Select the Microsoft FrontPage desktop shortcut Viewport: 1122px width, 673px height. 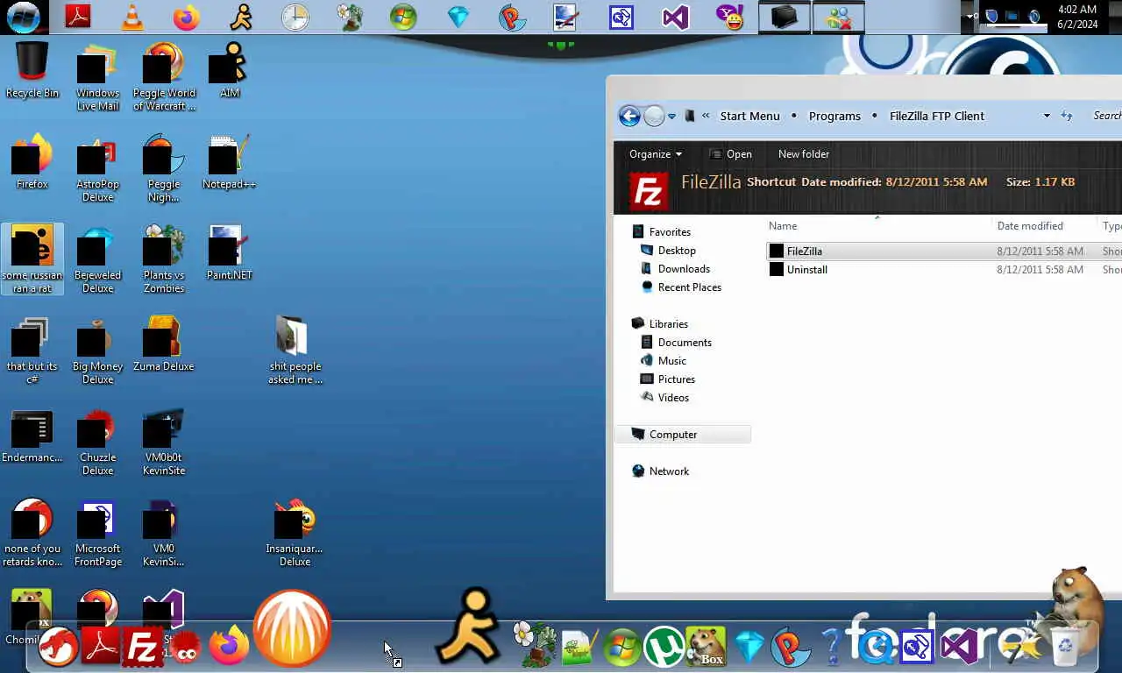[x=97, y=533]
